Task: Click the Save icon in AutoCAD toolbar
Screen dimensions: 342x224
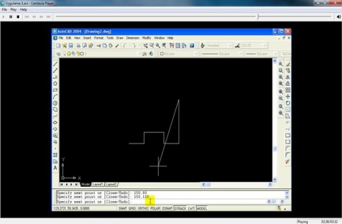Action: tap(71, 45)
